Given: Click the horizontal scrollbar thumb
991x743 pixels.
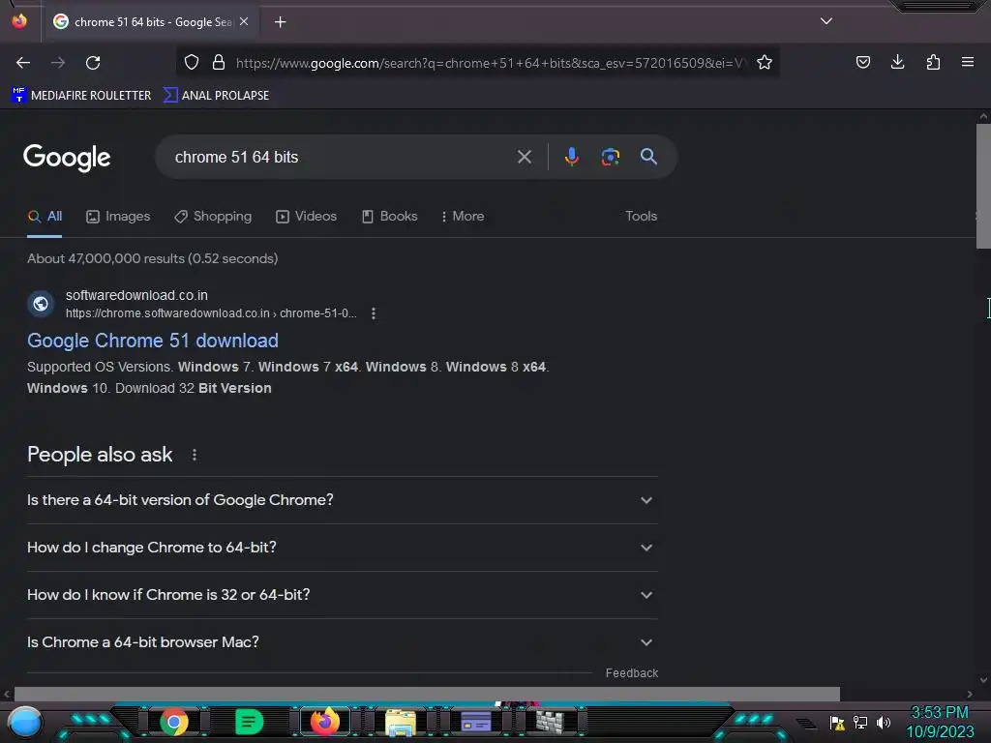Looking at the screenshot, I should click(x=427, y=694).
